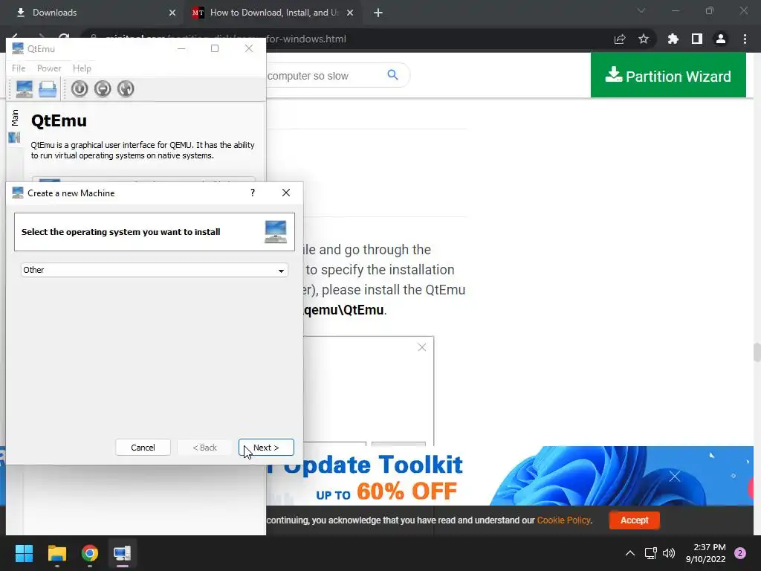Open the clock showing 2:37 PM
Screen dimensions: 761x571
pos(706,553)
